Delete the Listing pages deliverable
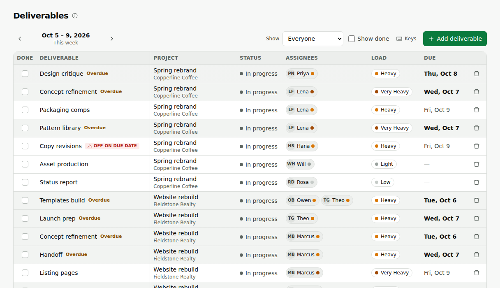This screenshot has height=288, width=500. (x=477, y=273)
